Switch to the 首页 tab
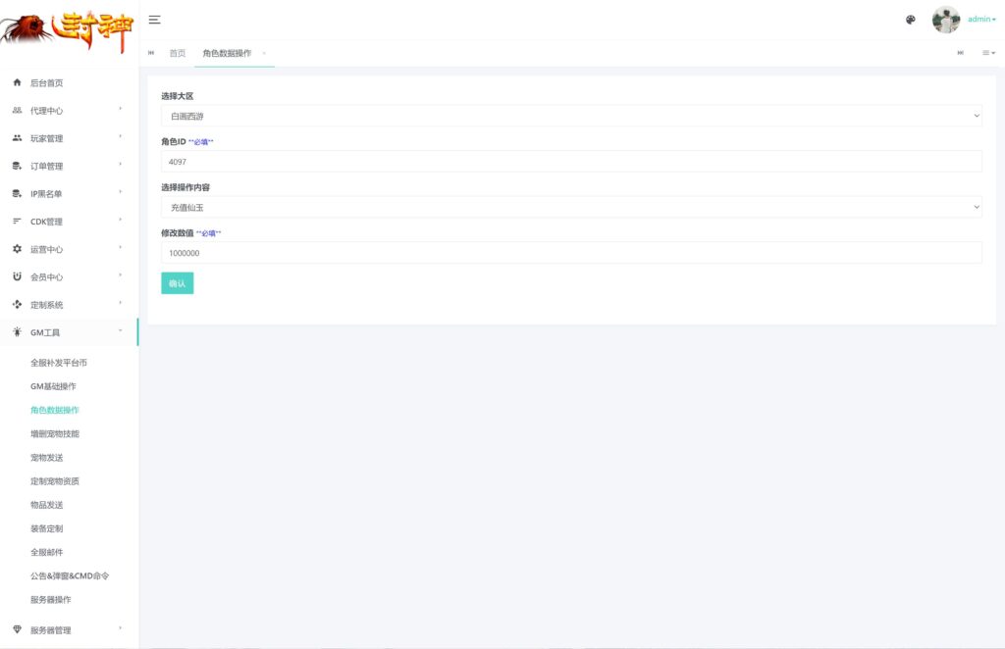 (177, 53)
